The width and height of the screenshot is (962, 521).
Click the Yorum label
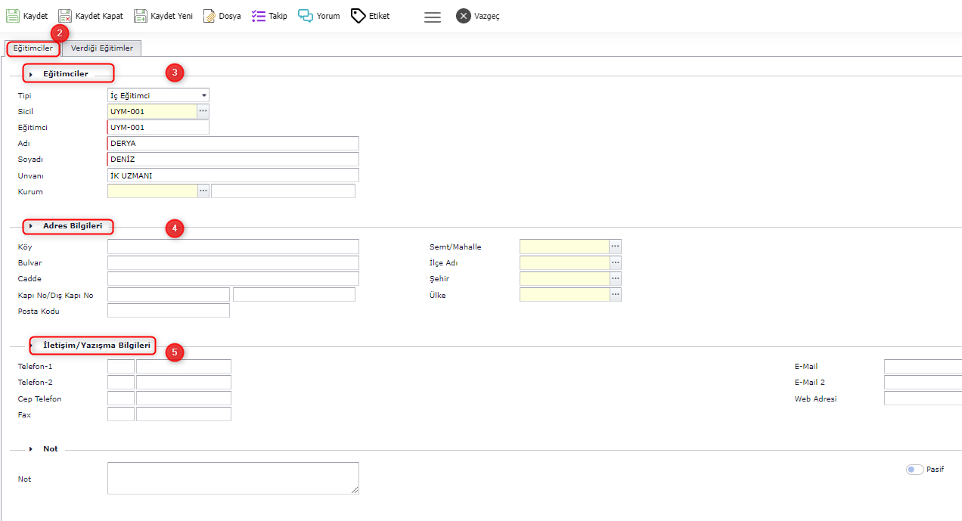(328, 16)
